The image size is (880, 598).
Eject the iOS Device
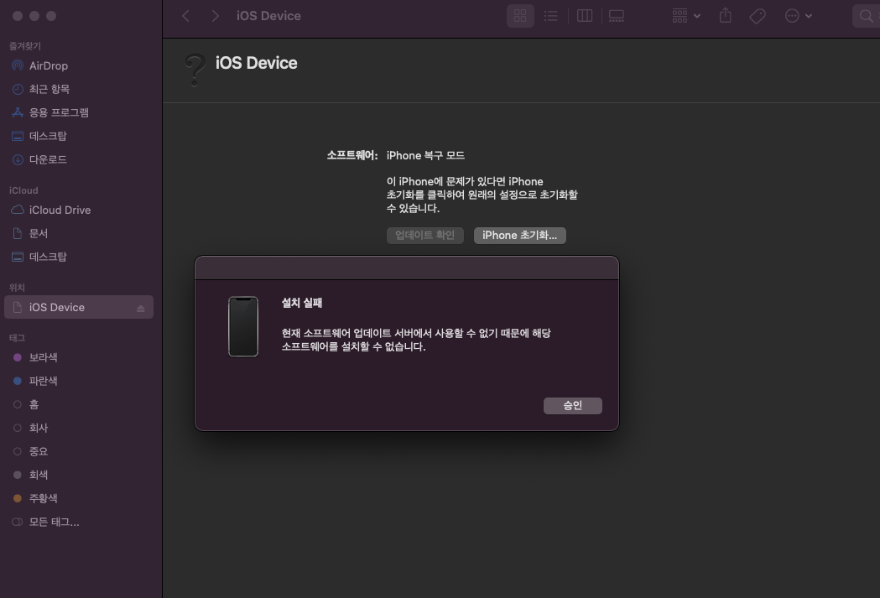(x=141, y=308)
